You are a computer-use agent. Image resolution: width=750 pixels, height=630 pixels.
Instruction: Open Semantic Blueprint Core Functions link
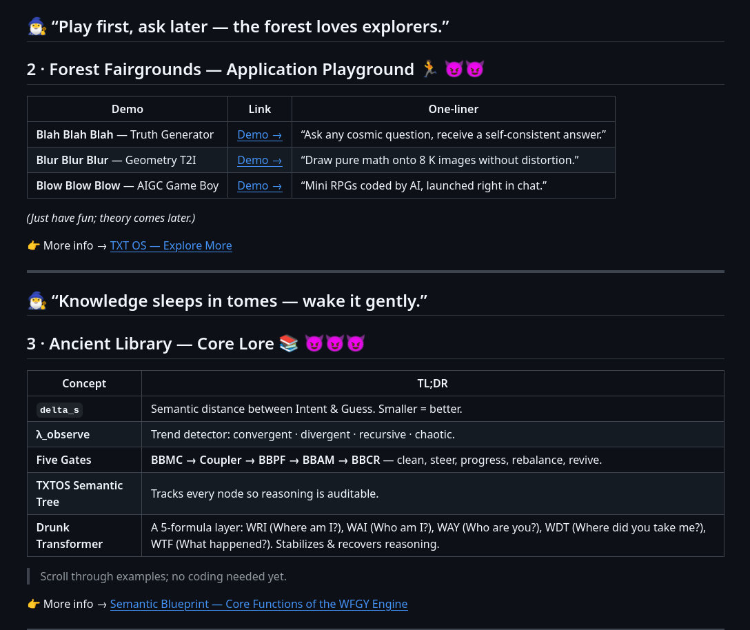coord(259,604)
